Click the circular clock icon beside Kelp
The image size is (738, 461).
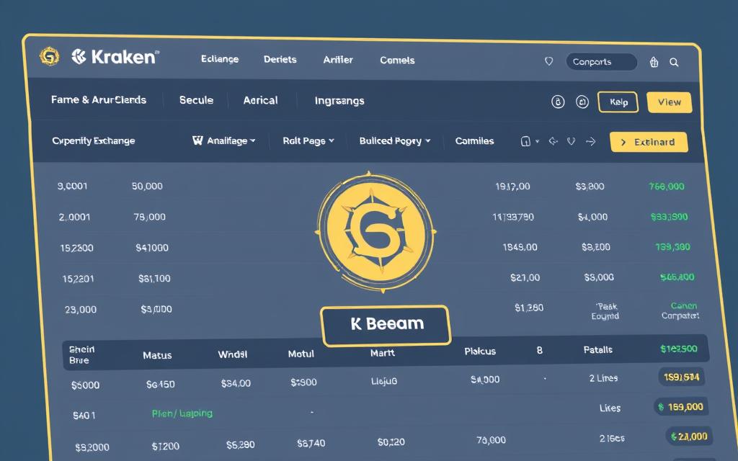(x=582, y=102)
